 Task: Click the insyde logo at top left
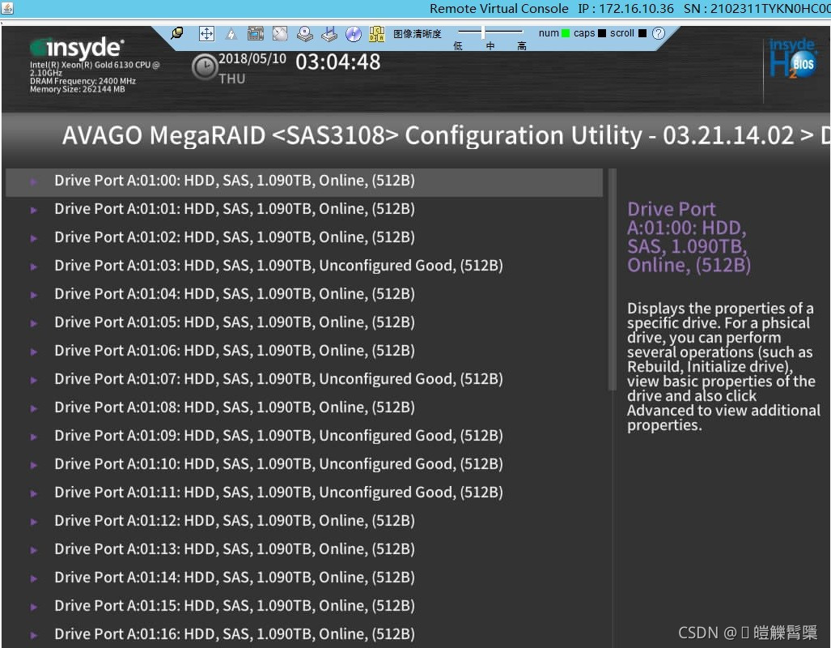tap(78, 48)
